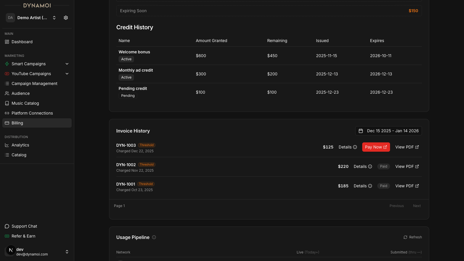Screen dimensions: 464x261
Task: Expand the Smart Campaigns section
Action: coord(67,64)
